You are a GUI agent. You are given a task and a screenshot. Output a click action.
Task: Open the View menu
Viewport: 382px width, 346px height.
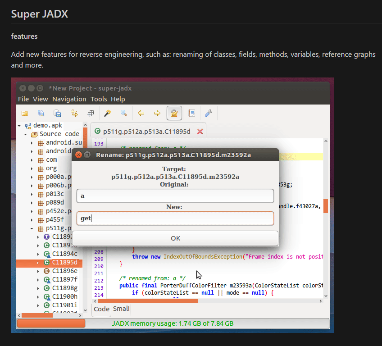click(x=41, y=99)
